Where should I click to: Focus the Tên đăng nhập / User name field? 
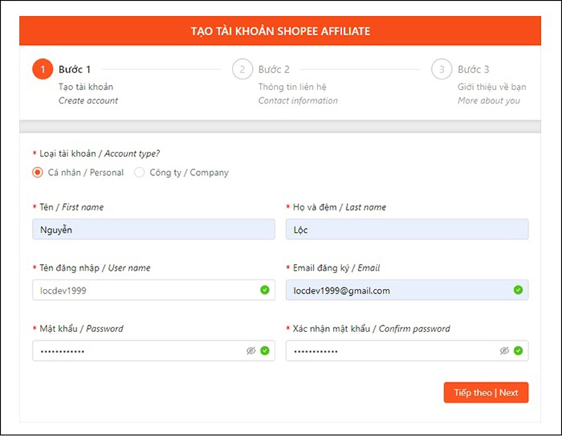(x=154, y=290)
